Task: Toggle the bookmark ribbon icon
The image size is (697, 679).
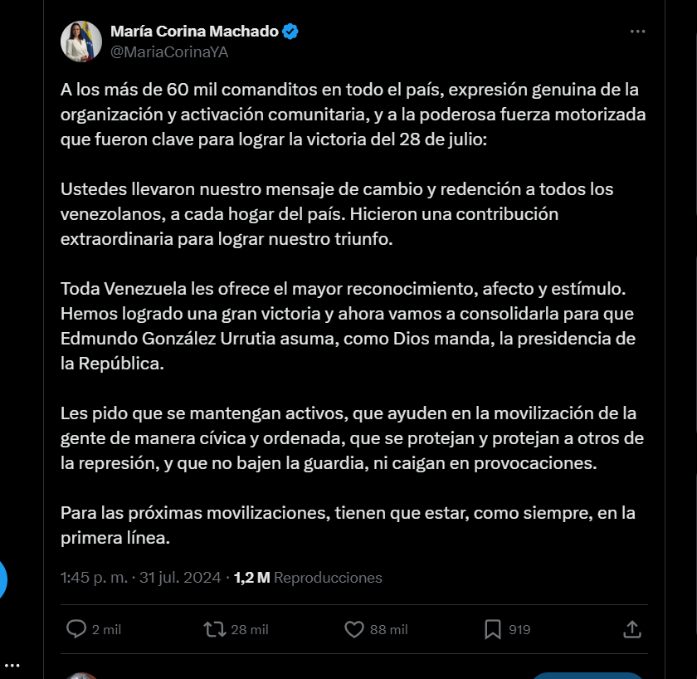Action: (493, 629)
